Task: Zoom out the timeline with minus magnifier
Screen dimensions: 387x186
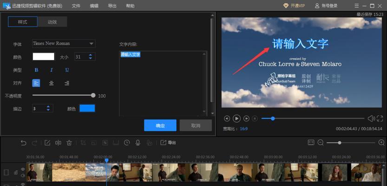Action: [x=321, y=143]
